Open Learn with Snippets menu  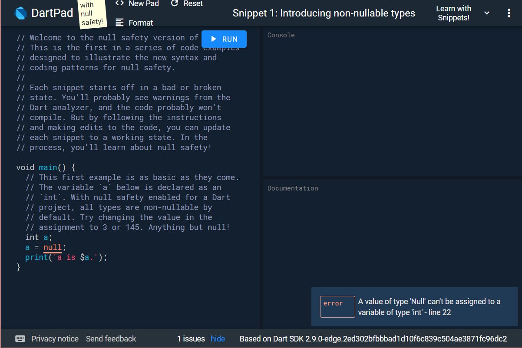point(463,13)
